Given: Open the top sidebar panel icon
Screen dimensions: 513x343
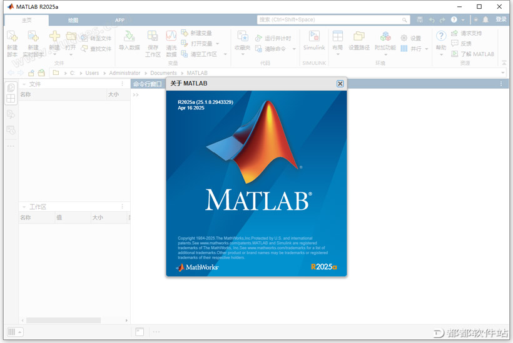Looking at the screenshot, I should [11, 87].
